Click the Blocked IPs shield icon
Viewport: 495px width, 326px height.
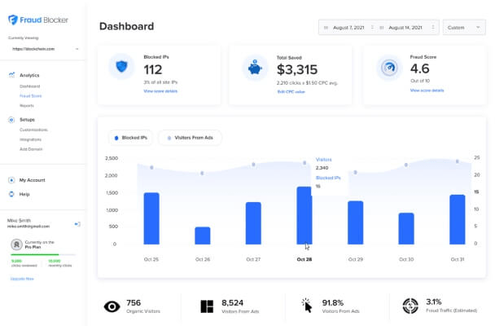(121, 67)
